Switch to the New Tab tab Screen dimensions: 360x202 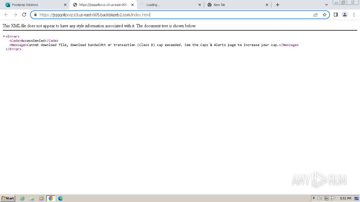pos(238,5)
